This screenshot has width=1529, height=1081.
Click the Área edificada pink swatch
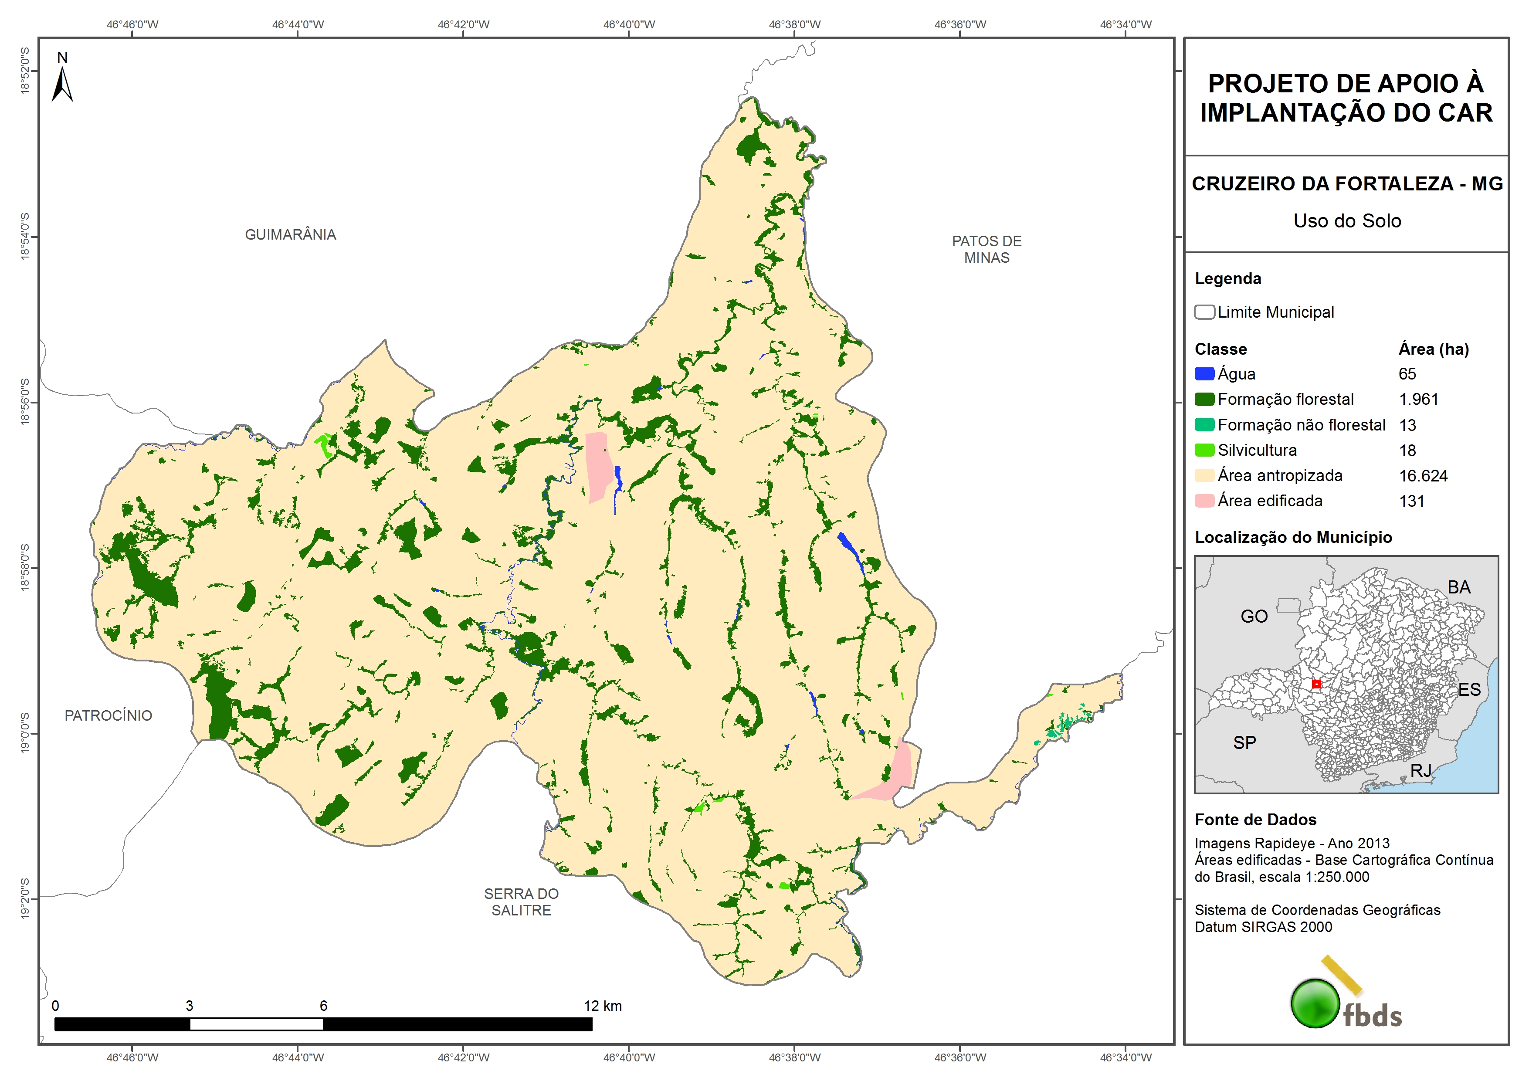pyautogui.click(x=1204, y=501)
